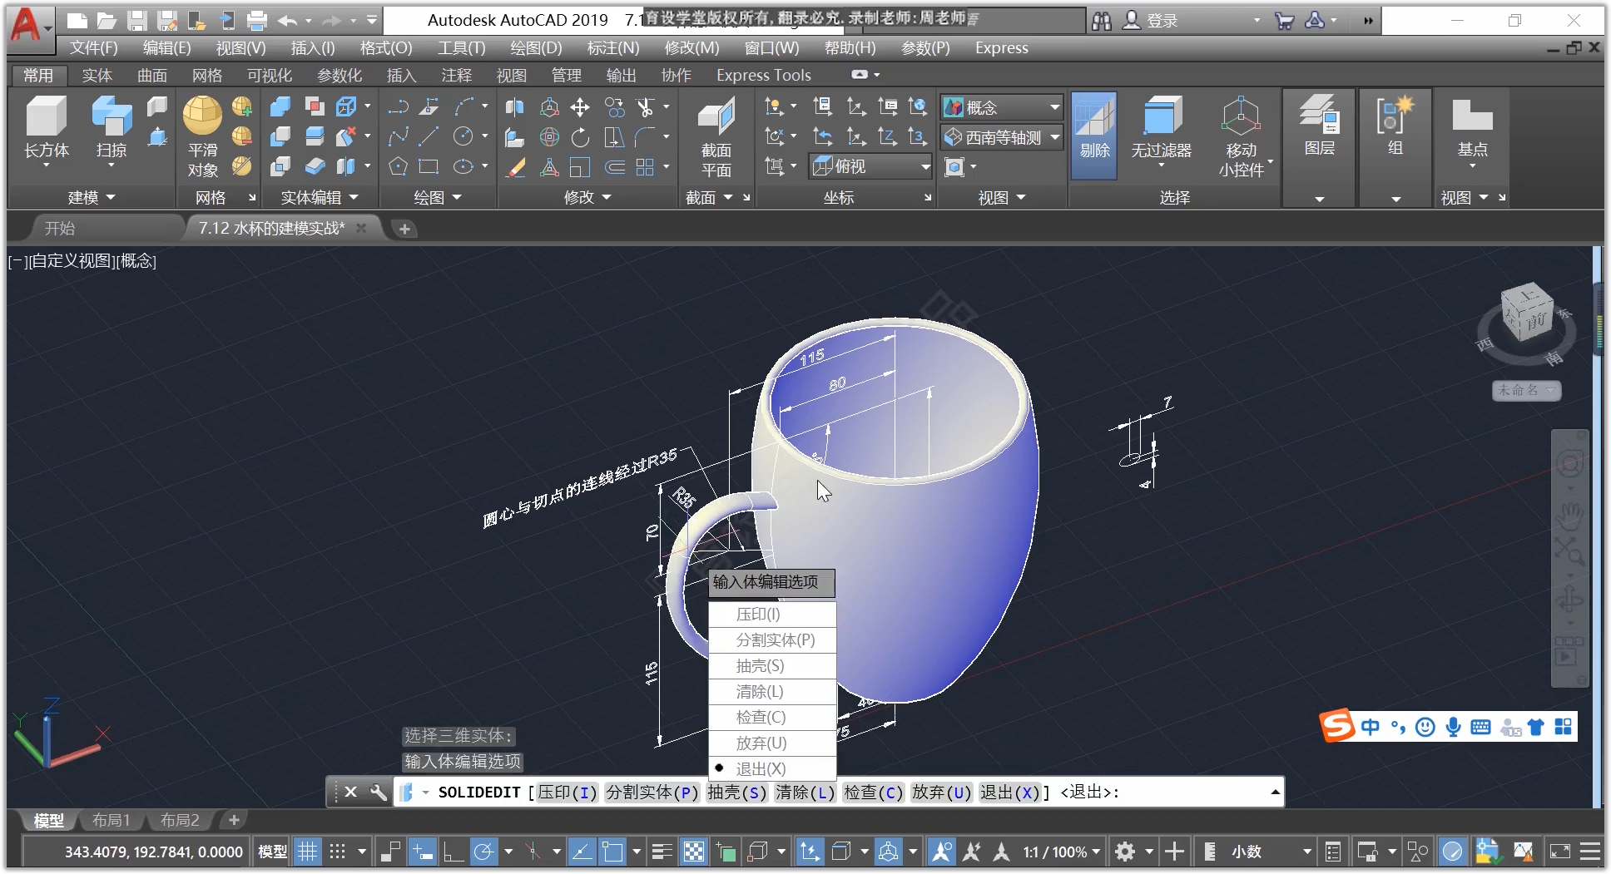Click the Smooth Object (平滑对象) sphere icon
Image resolution: width=1611 pixels, height=874 pixels.
coord(202,116)
